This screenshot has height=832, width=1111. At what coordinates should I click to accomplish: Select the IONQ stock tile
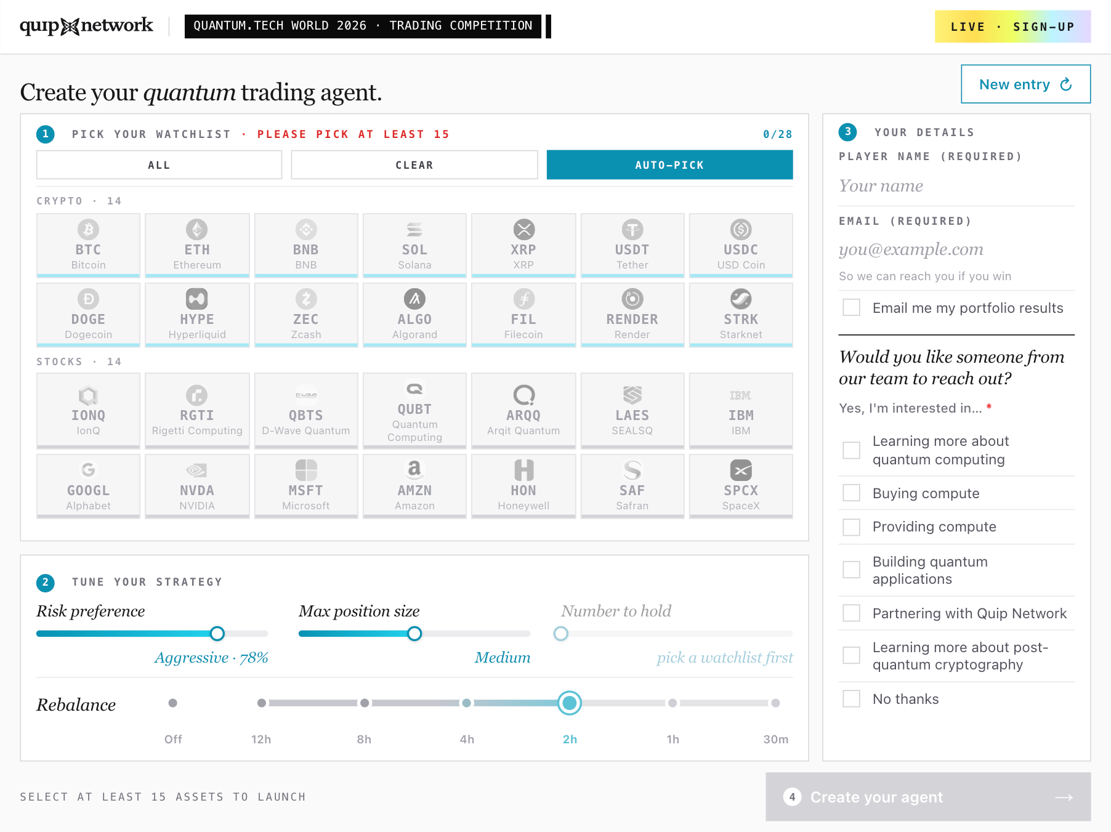click(x=88, y=411)
